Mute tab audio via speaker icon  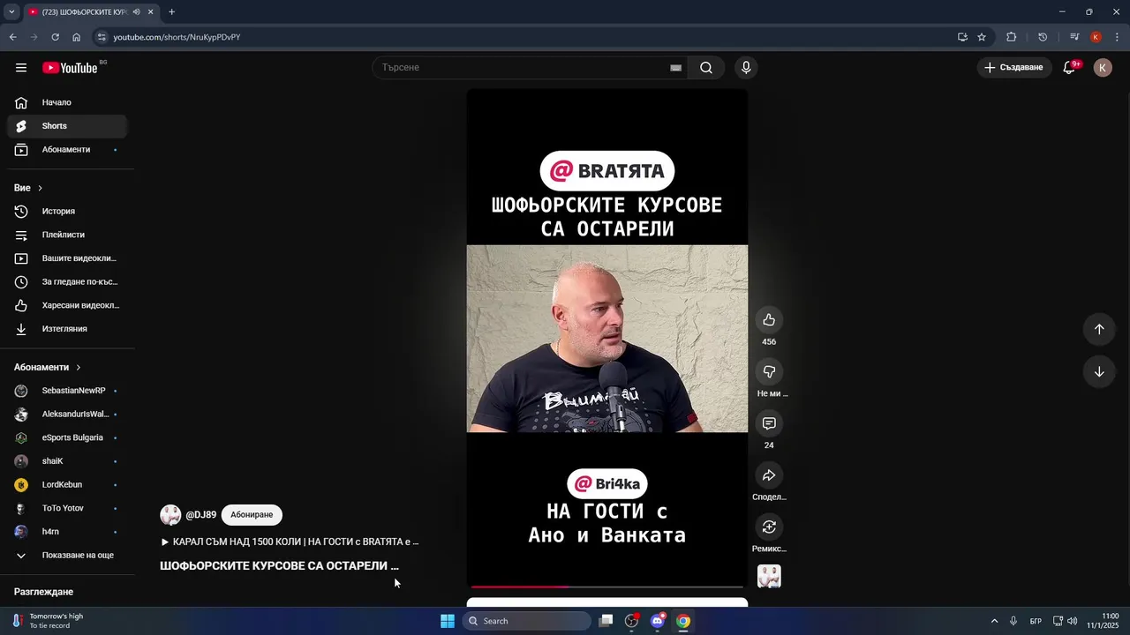pos(136,12)
